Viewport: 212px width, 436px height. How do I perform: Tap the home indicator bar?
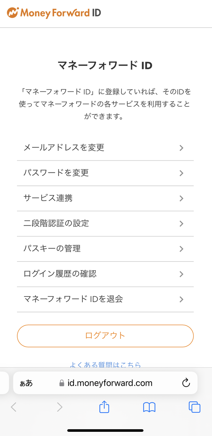[105, 430]
